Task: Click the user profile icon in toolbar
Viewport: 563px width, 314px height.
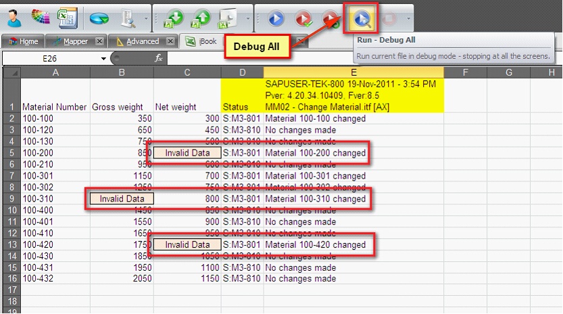Action: (x=13, y=16)
